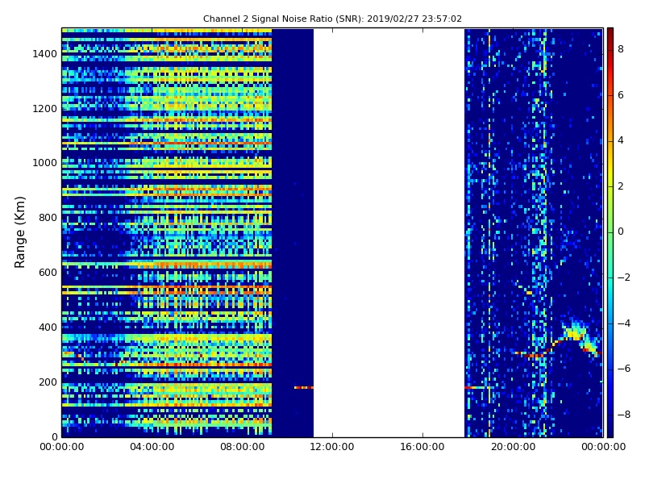Click the 20:00:00 time axis label
The height and width of the screenshot is (484, 645).
pyautogui.click(x=513, y=447)
